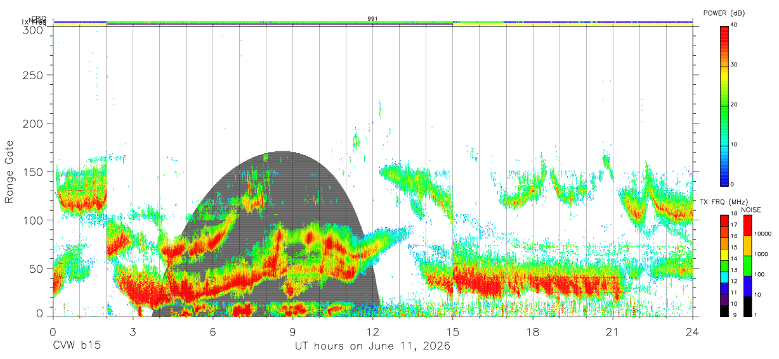Click the 991 CPID value above the plot
This screenshot has width=779, height=359.
[x=372, y=18]
